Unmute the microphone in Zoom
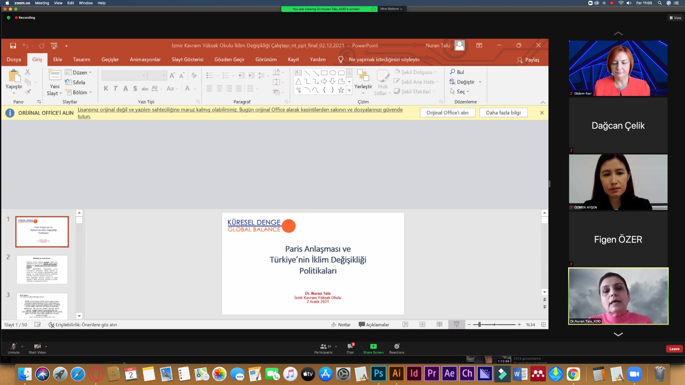Screen dimensions: 685x385 [x=13, y=348]
